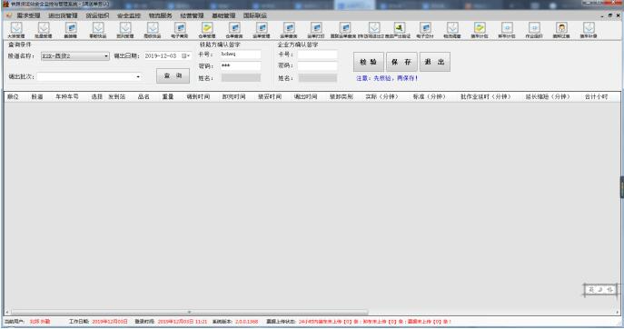
Task: Open the 电子商务 toolbar icon
Action: (180, 30)
